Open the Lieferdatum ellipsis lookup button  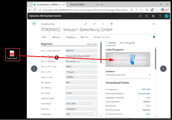coord(95,104)
